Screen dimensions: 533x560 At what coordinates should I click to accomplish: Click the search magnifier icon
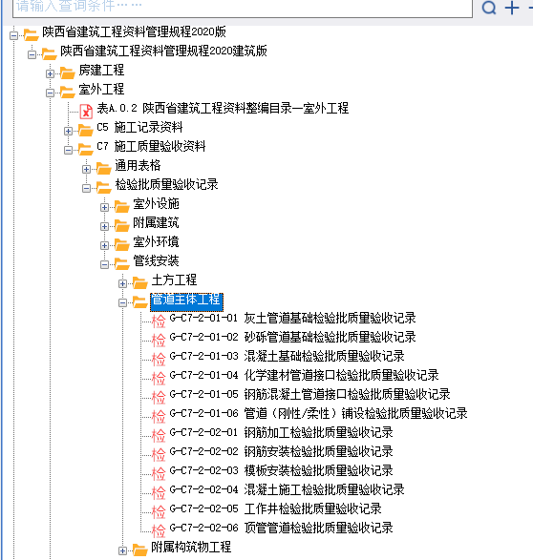click(x=489, y=8)
